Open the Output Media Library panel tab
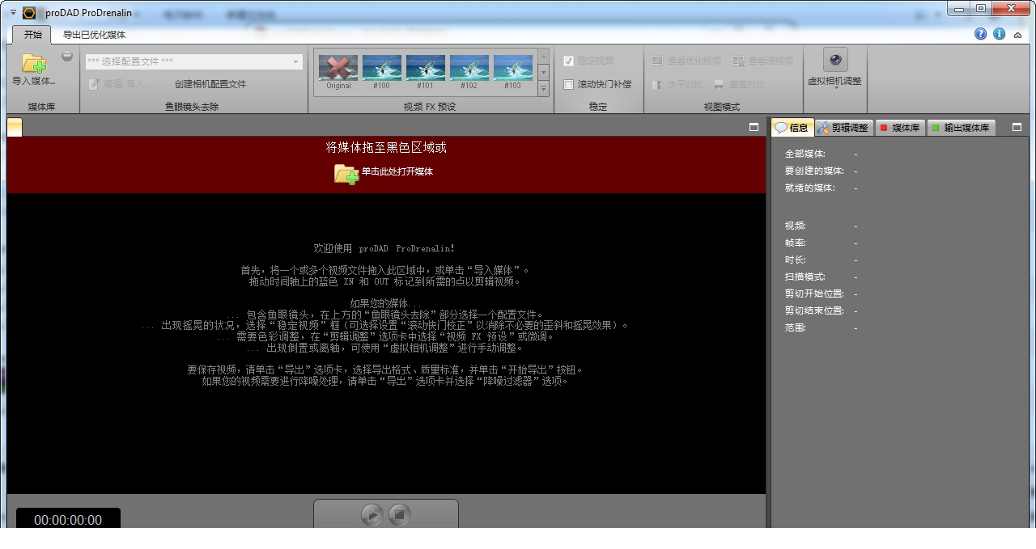The image size is (1036, 549). pyautogui.click(x=961, y=128)
